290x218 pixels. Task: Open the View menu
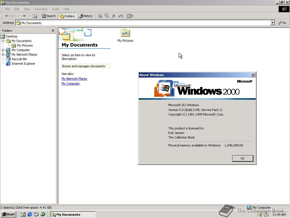tap(27, 9)
